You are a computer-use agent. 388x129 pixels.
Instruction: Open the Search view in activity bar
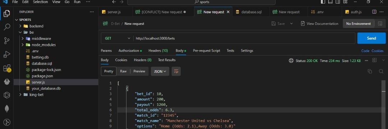7,27
